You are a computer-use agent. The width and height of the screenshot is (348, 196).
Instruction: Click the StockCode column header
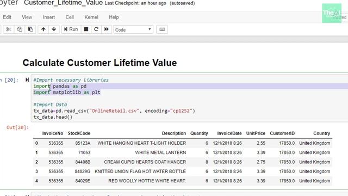coord(79,133)
